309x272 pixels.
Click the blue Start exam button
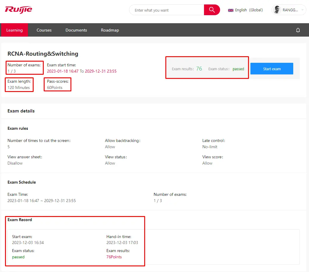(272, 69)
